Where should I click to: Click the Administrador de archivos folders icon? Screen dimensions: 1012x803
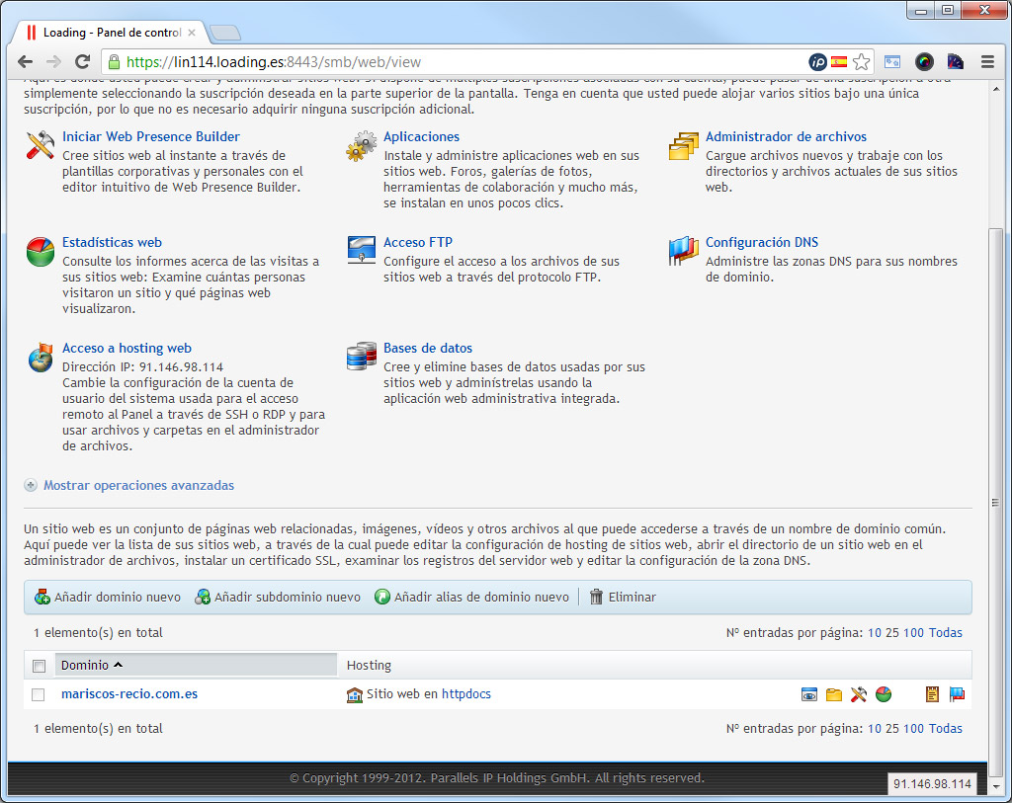[684, 146]
